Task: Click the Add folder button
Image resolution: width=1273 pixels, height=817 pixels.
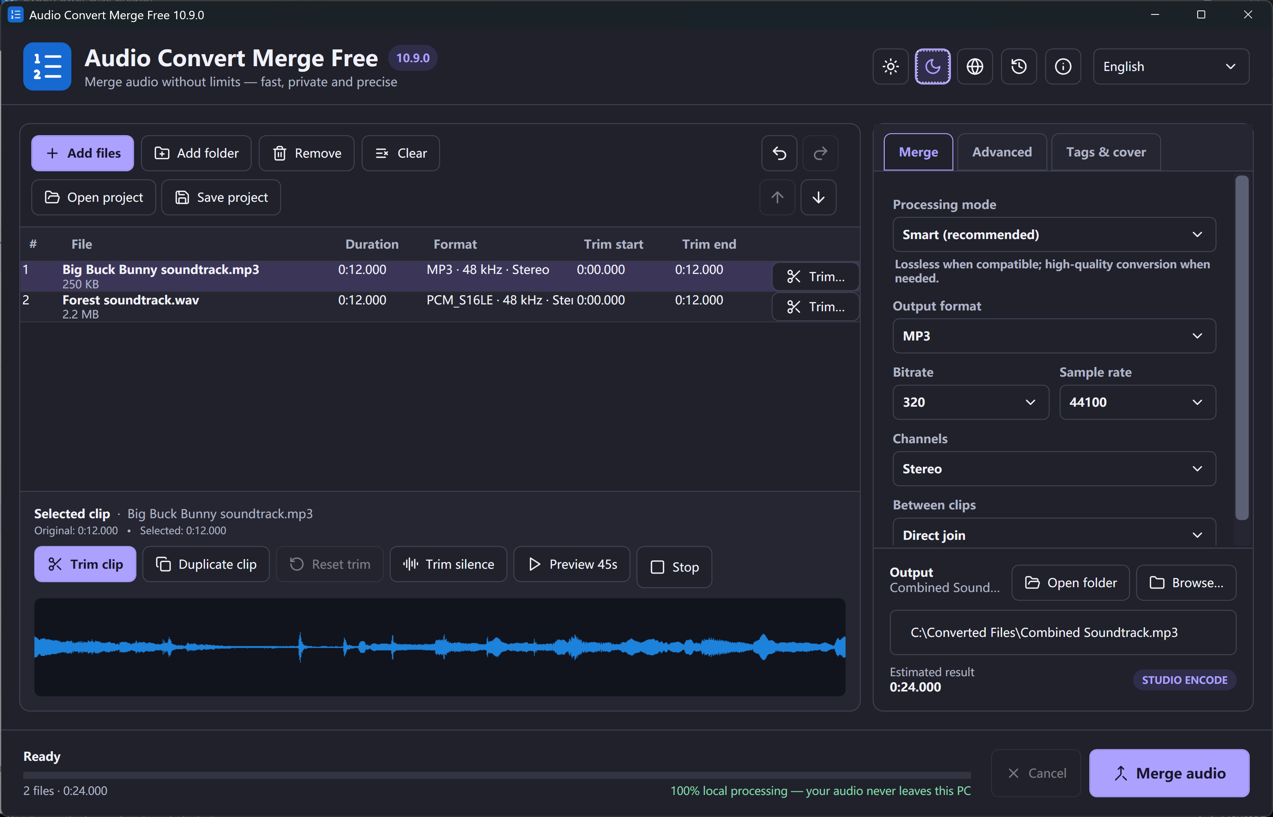Action: pos(196,153)
